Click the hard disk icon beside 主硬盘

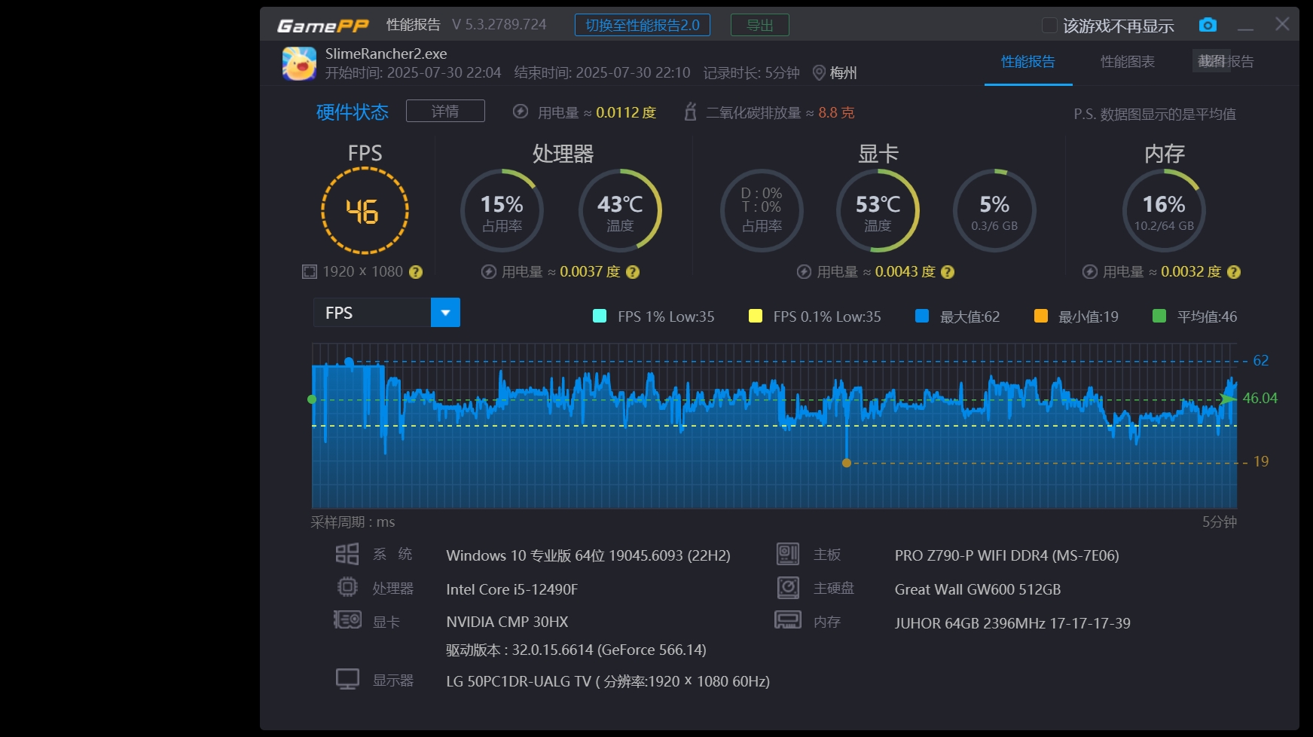tap(788, 587)
